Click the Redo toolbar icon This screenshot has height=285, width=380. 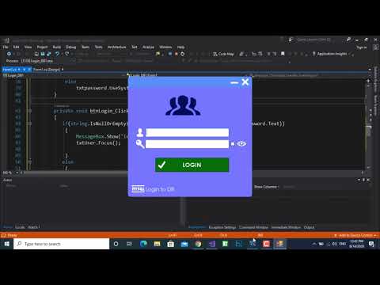tap(66, 54)
